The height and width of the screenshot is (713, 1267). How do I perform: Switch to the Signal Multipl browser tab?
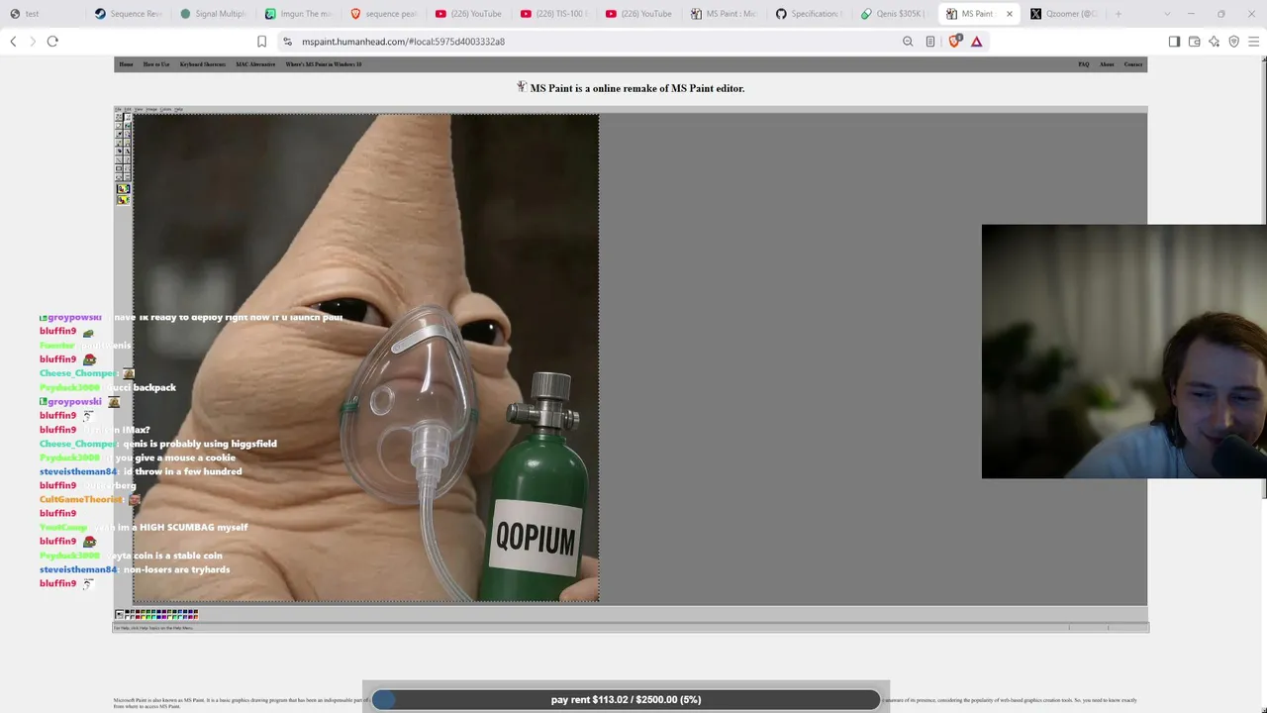[x=213, y=14]
